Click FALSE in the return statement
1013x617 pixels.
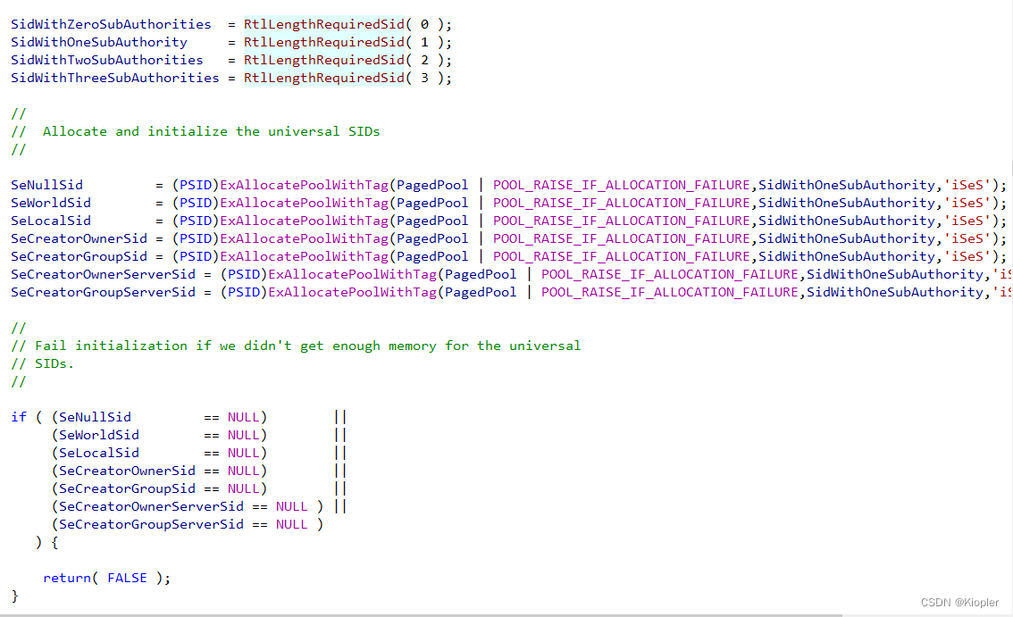coord(127,579)
